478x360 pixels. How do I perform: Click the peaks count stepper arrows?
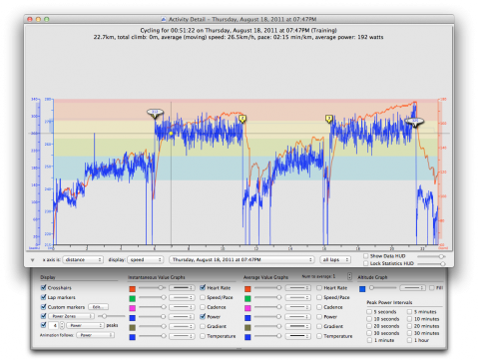pos(62,325)
